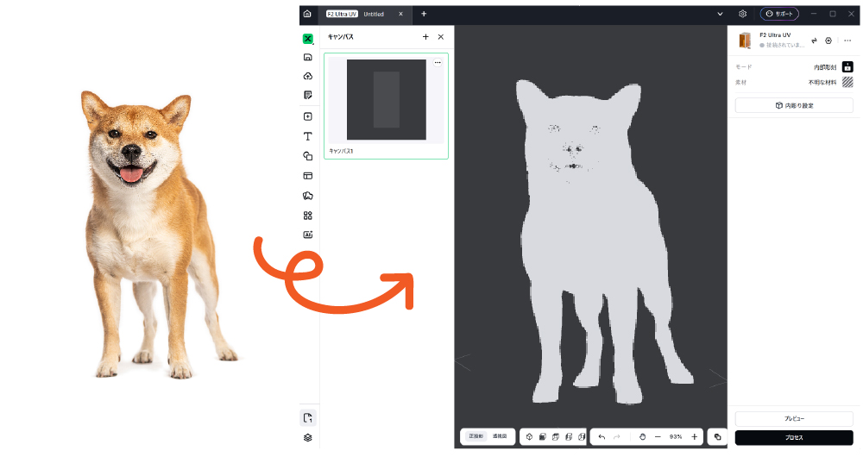The width and height of the screenshot is (863, 457).
Task: Open the 内部彫刻 mode selector
Action: pos(824,67)
